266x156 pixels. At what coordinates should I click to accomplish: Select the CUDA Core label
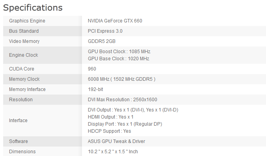(x=22, y=69)
